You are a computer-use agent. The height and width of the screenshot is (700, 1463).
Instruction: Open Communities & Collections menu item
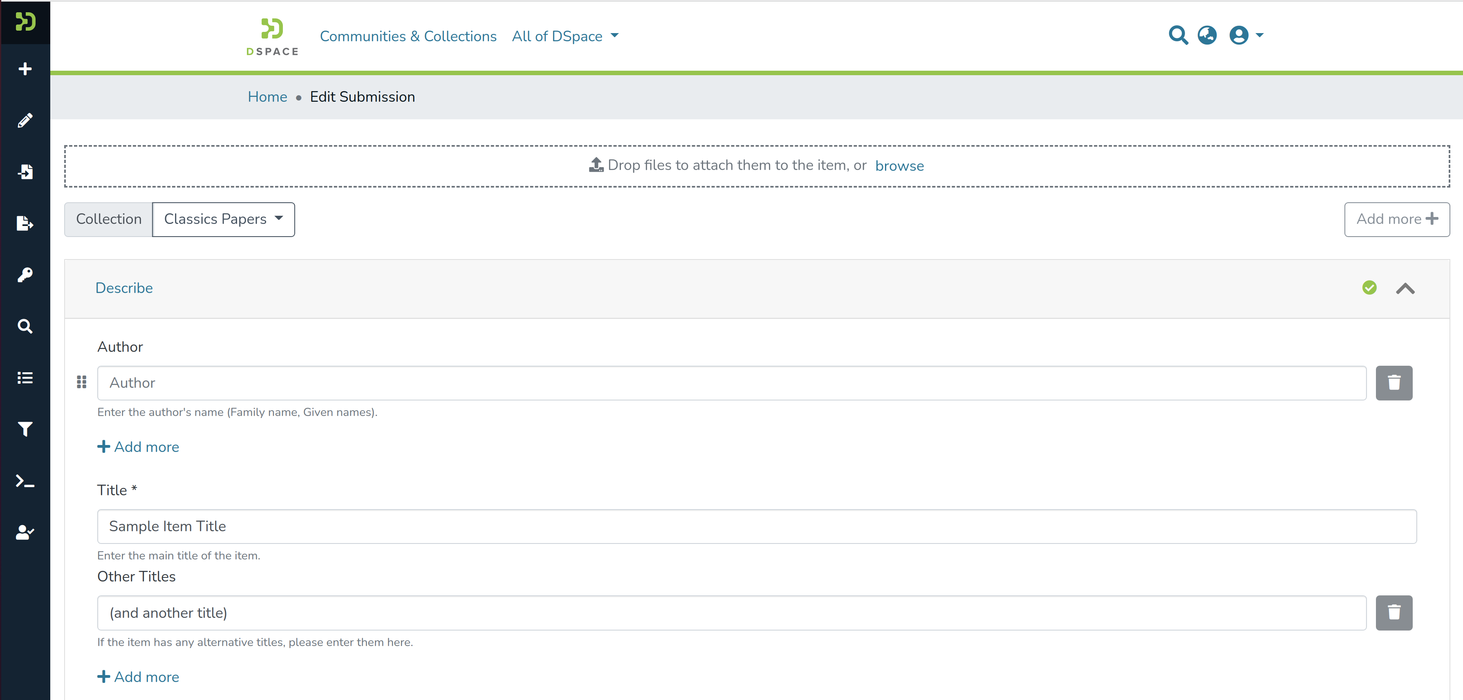408,36
